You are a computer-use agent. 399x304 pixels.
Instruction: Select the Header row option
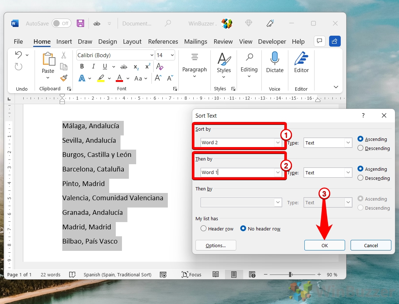click(204, 229)
